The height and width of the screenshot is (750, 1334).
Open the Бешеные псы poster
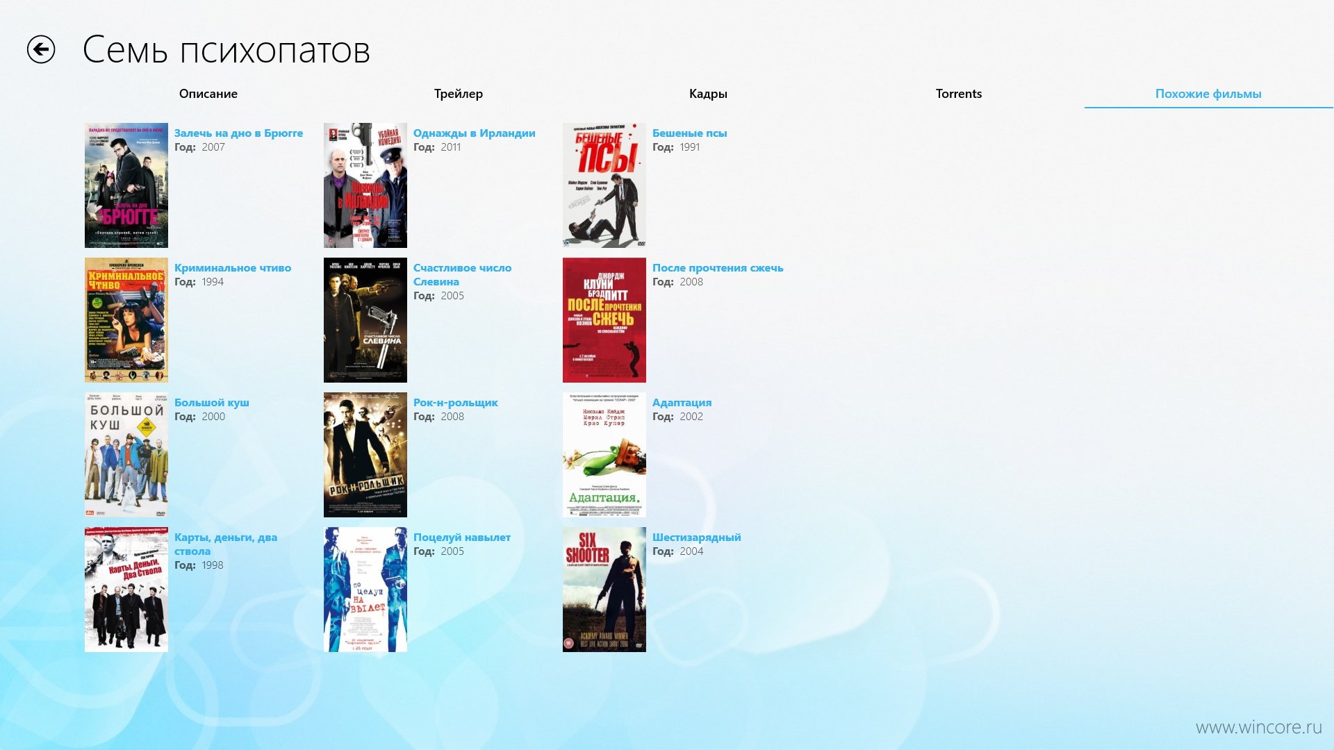[x=604, y=185]
